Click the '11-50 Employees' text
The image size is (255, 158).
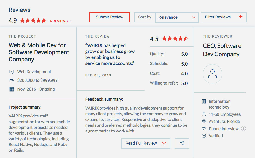point(224,114)
